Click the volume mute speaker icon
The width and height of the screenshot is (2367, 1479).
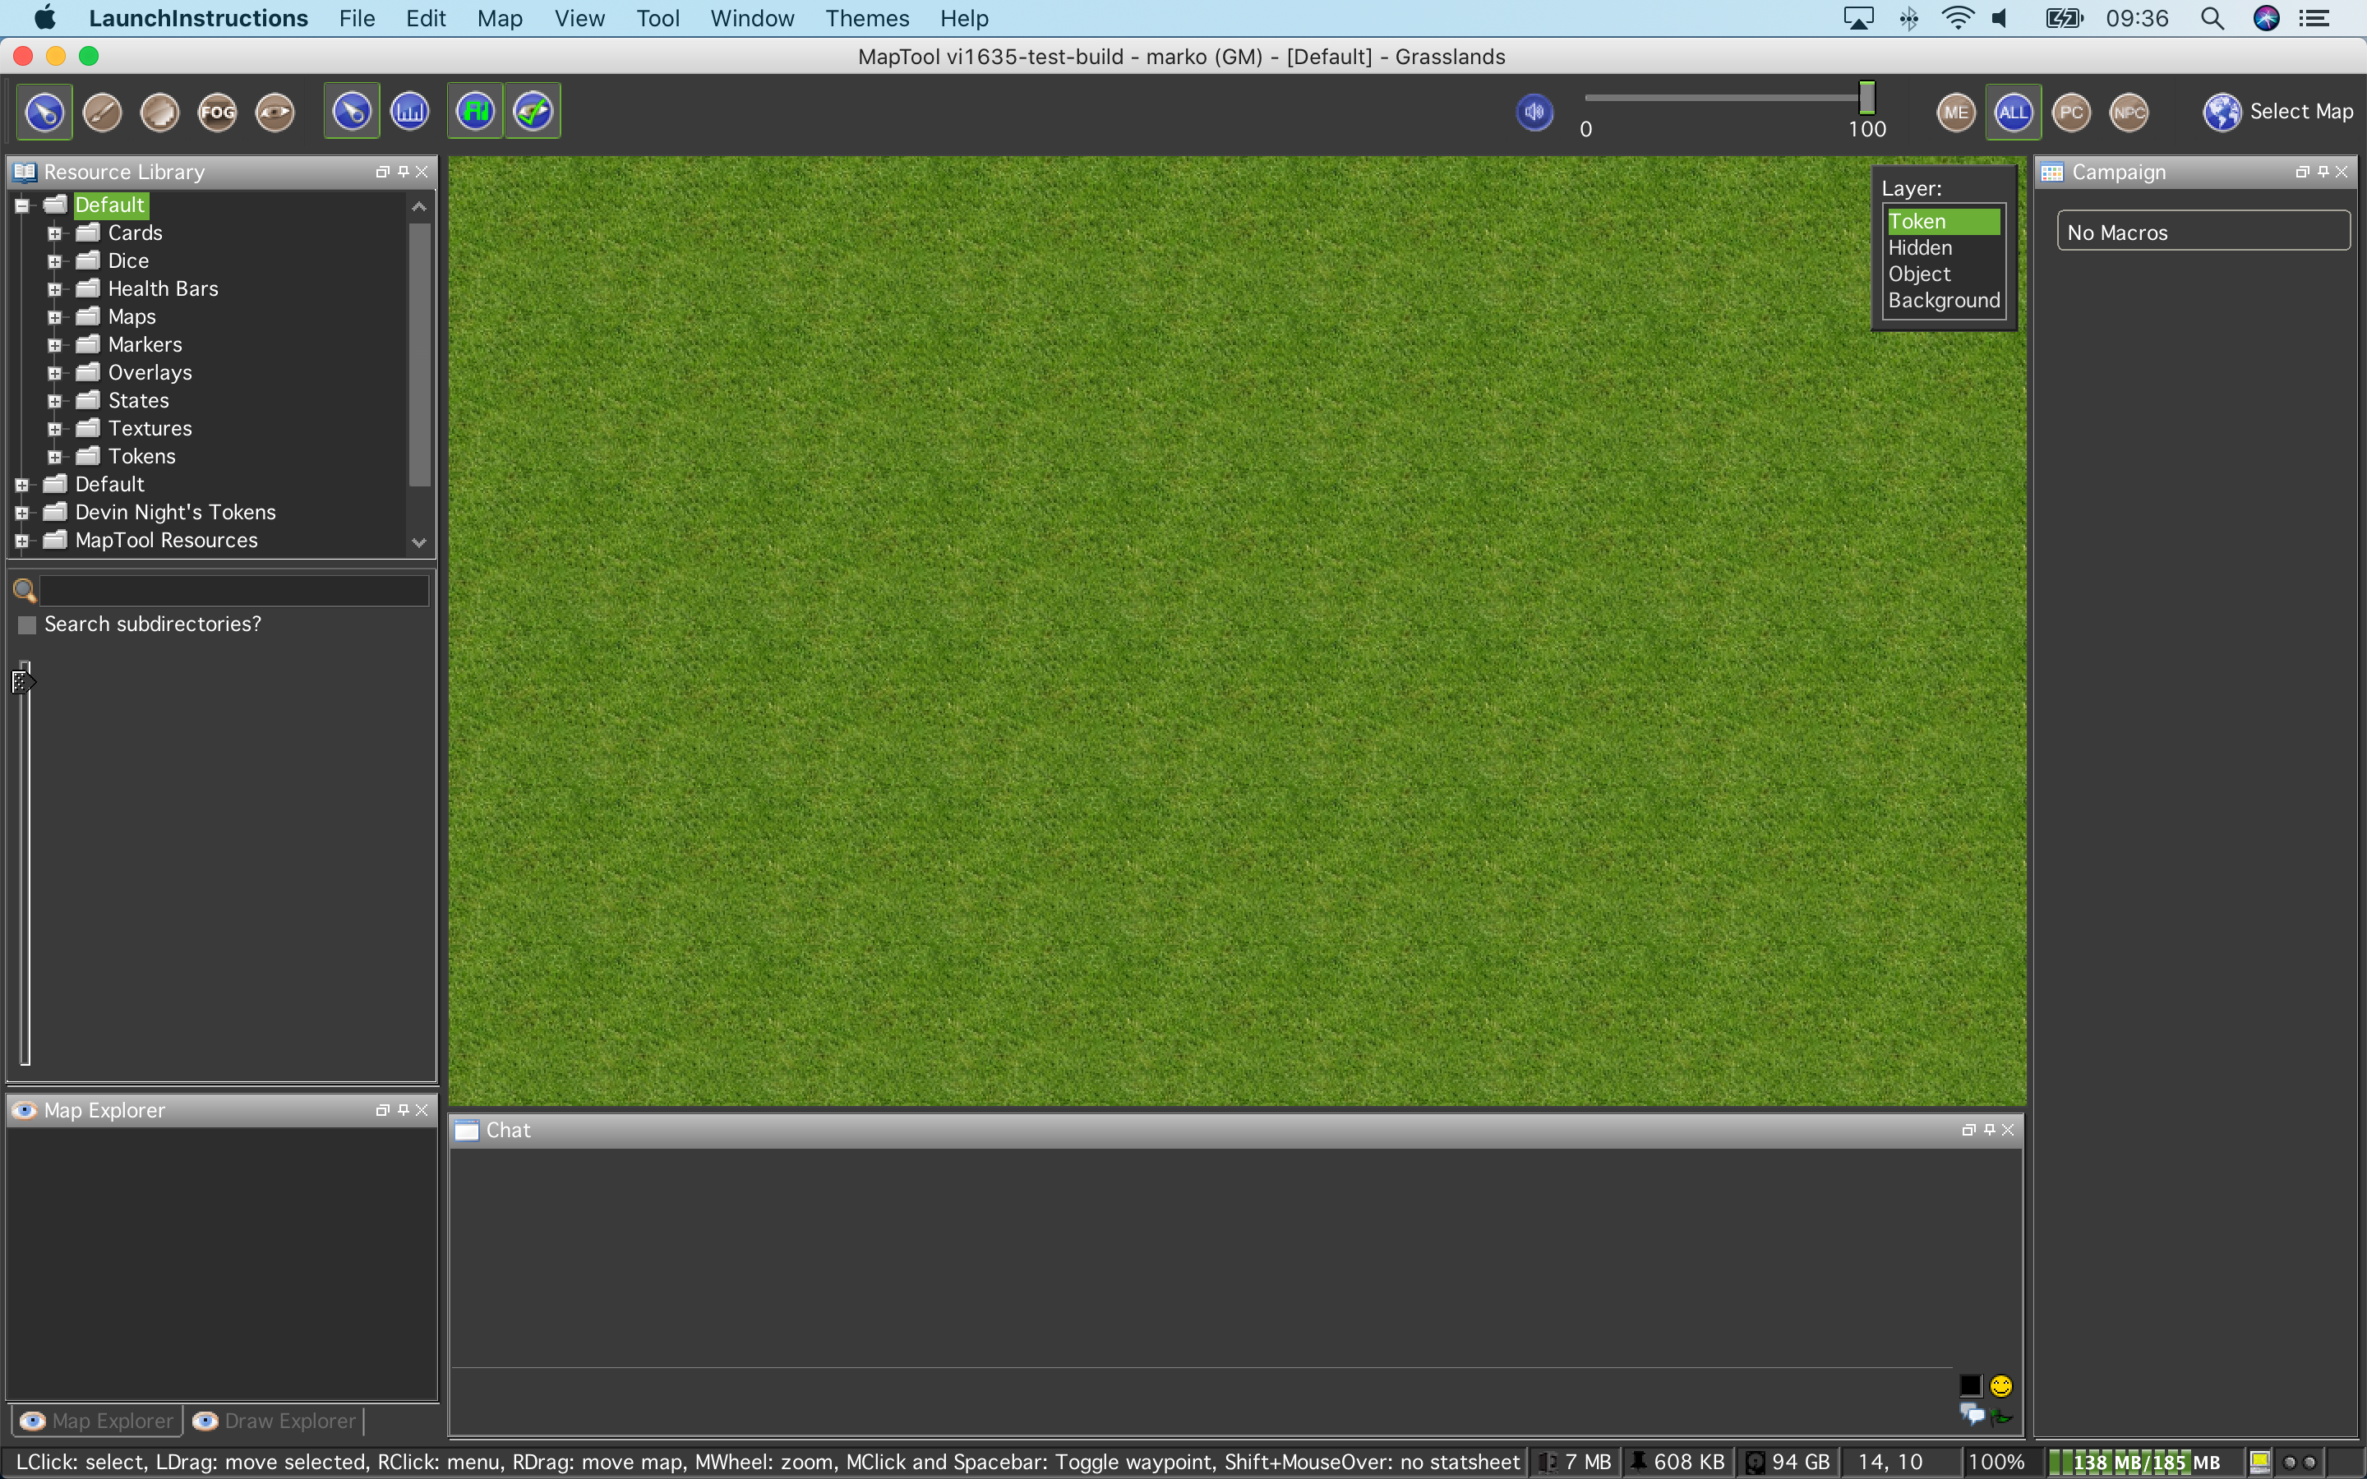(1534, 112)
